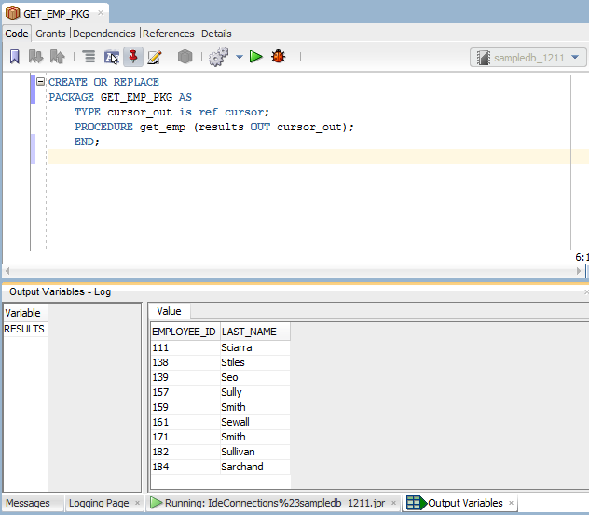The height and width of the screenshot is (515, 589).
Task: Close the Logging Page tab
Action: click(138, 503)
